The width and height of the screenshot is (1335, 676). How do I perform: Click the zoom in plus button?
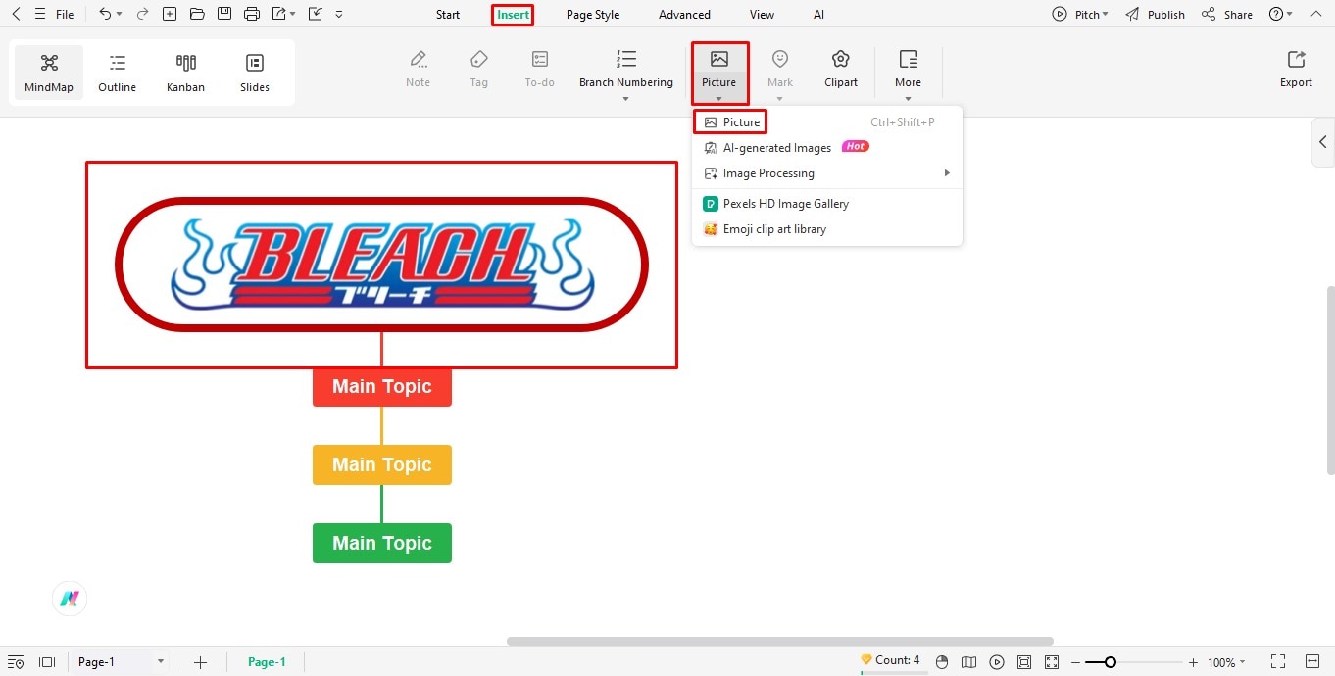tap(1193, 662)
